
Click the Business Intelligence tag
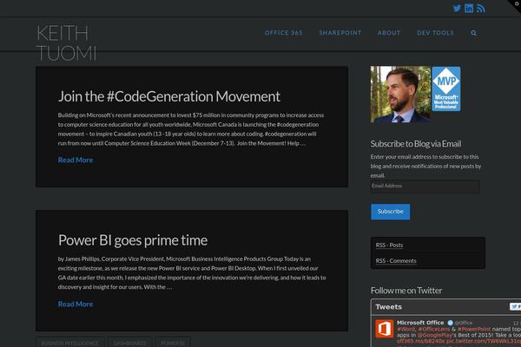tap(69, 343)
